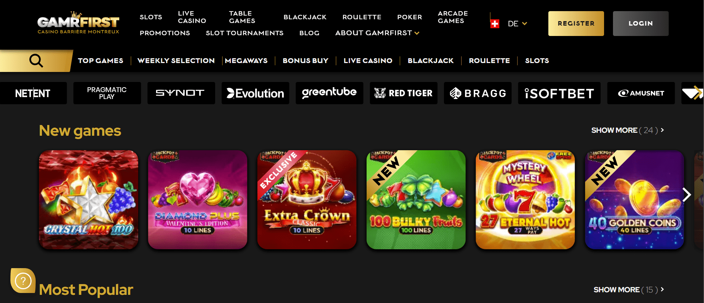Click the Register button
The image size is (704, 303).
[x=576, y=23]
